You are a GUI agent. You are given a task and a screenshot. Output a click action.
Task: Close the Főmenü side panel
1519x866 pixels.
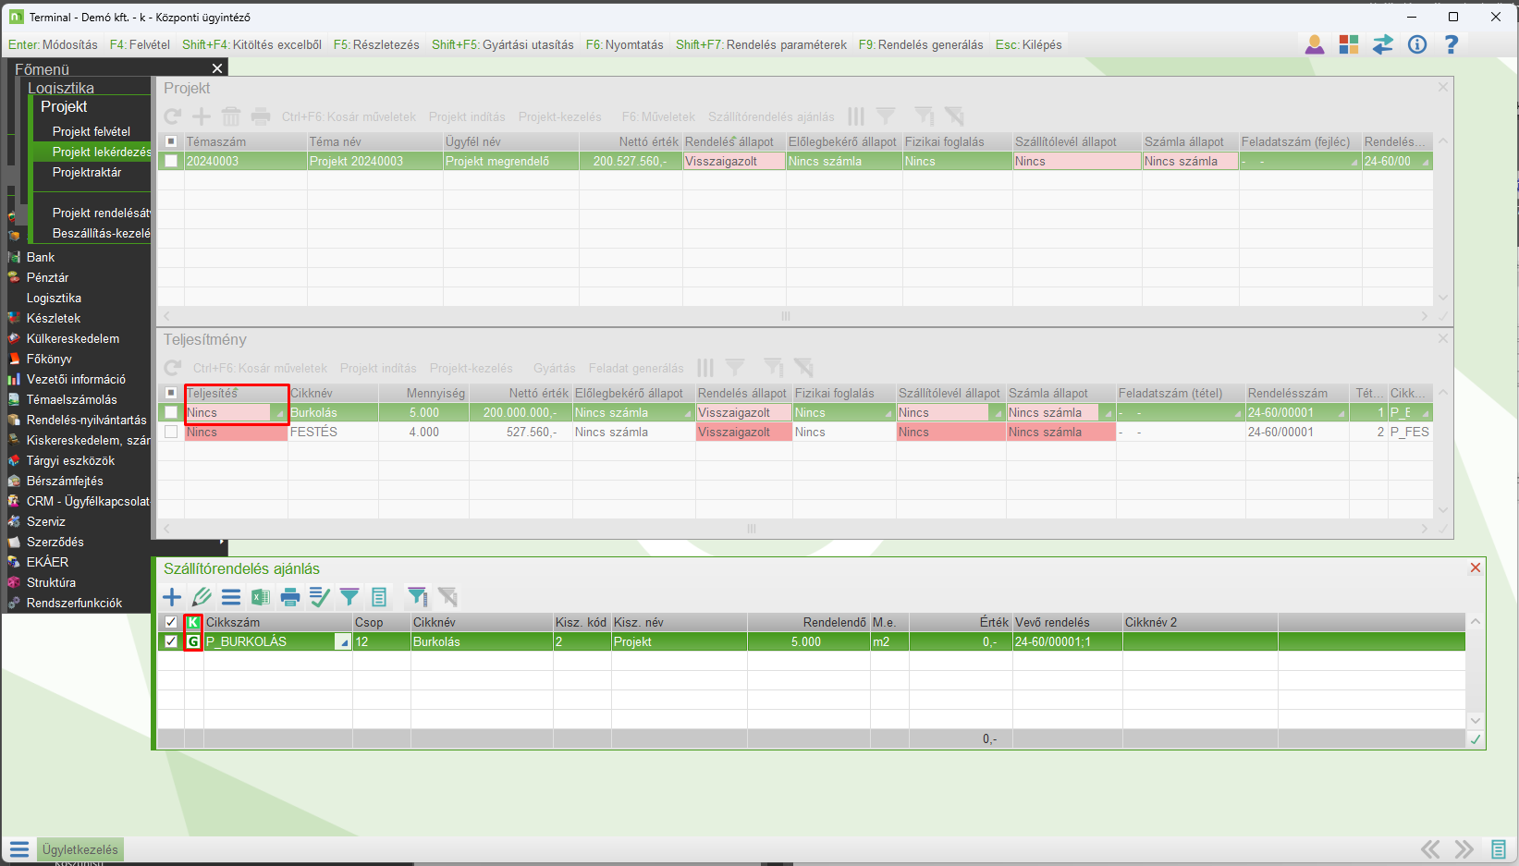tap(217, 68)
